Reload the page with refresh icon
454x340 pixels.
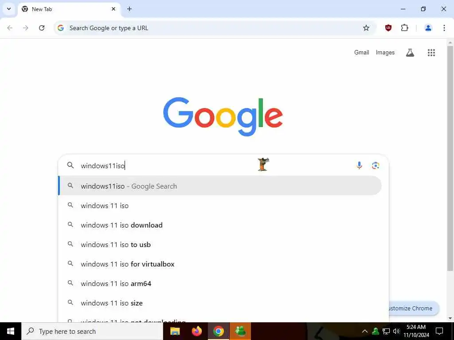click(x=42, y=28)
